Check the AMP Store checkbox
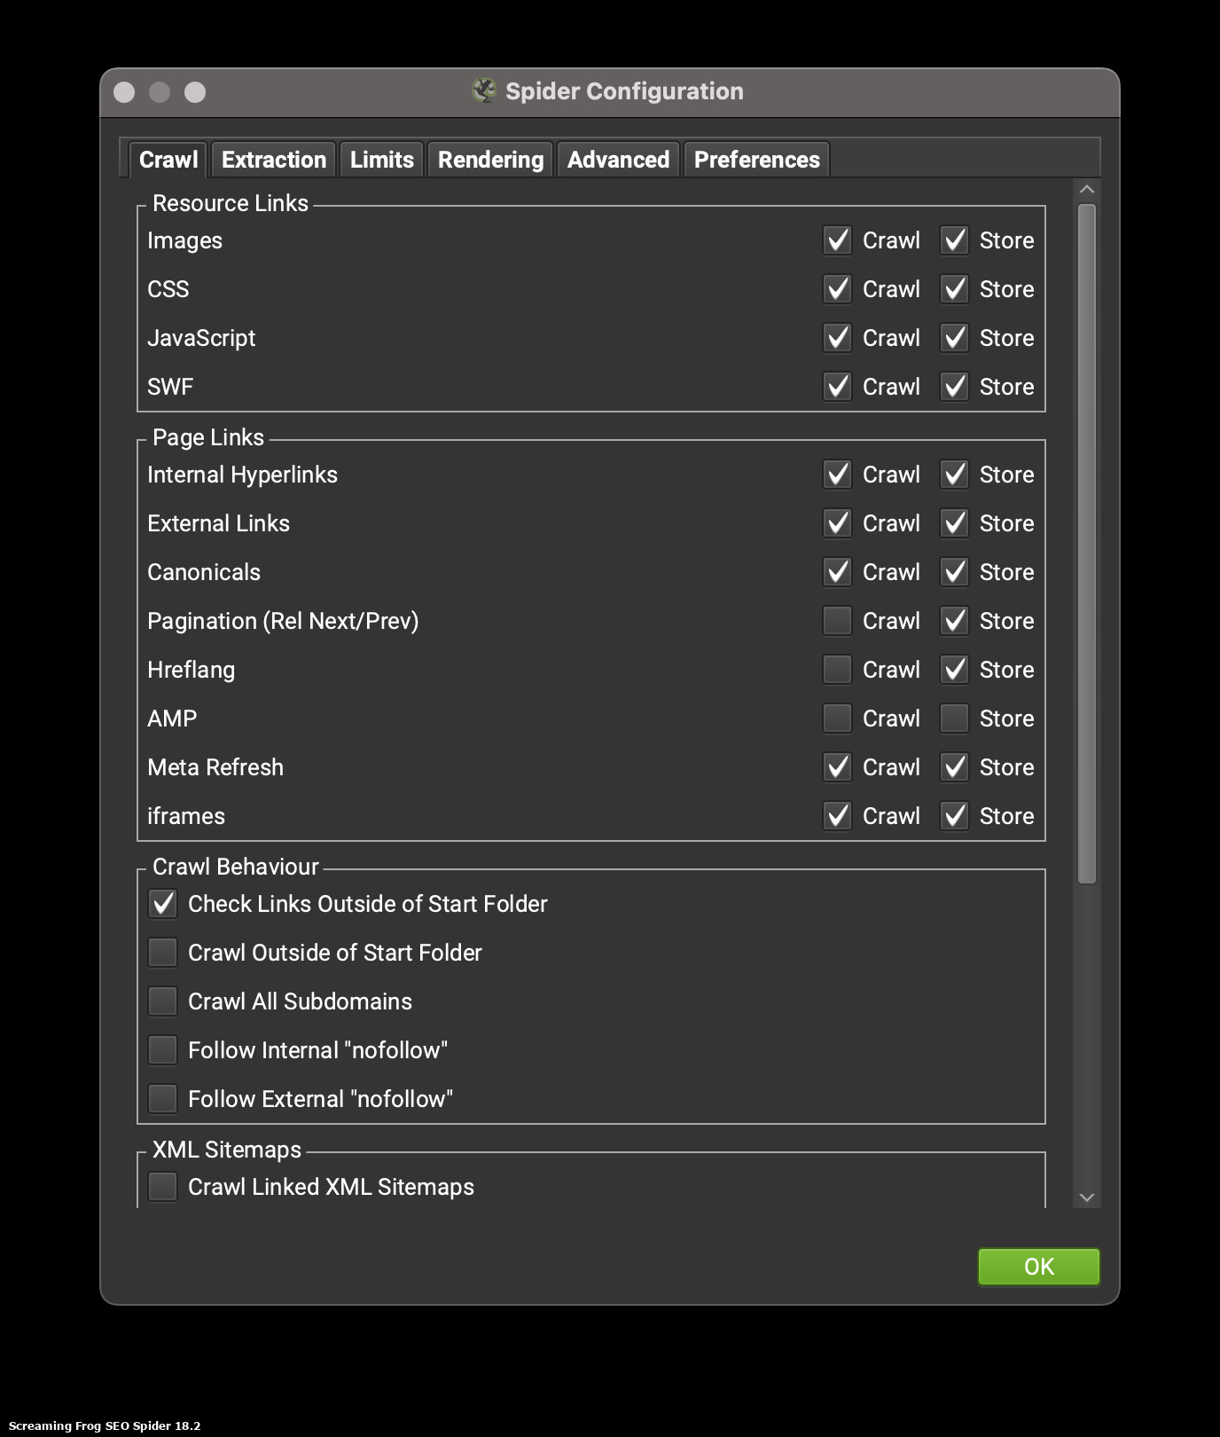This screenshot has width=1220, height=1437. pos(954,718)
